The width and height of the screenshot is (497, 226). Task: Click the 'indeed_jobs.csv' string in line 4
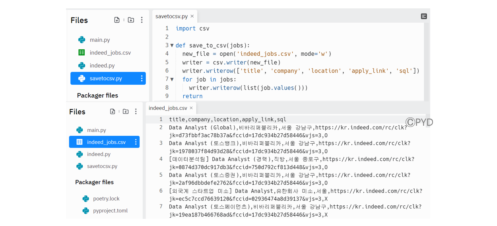tap(265, 54)
